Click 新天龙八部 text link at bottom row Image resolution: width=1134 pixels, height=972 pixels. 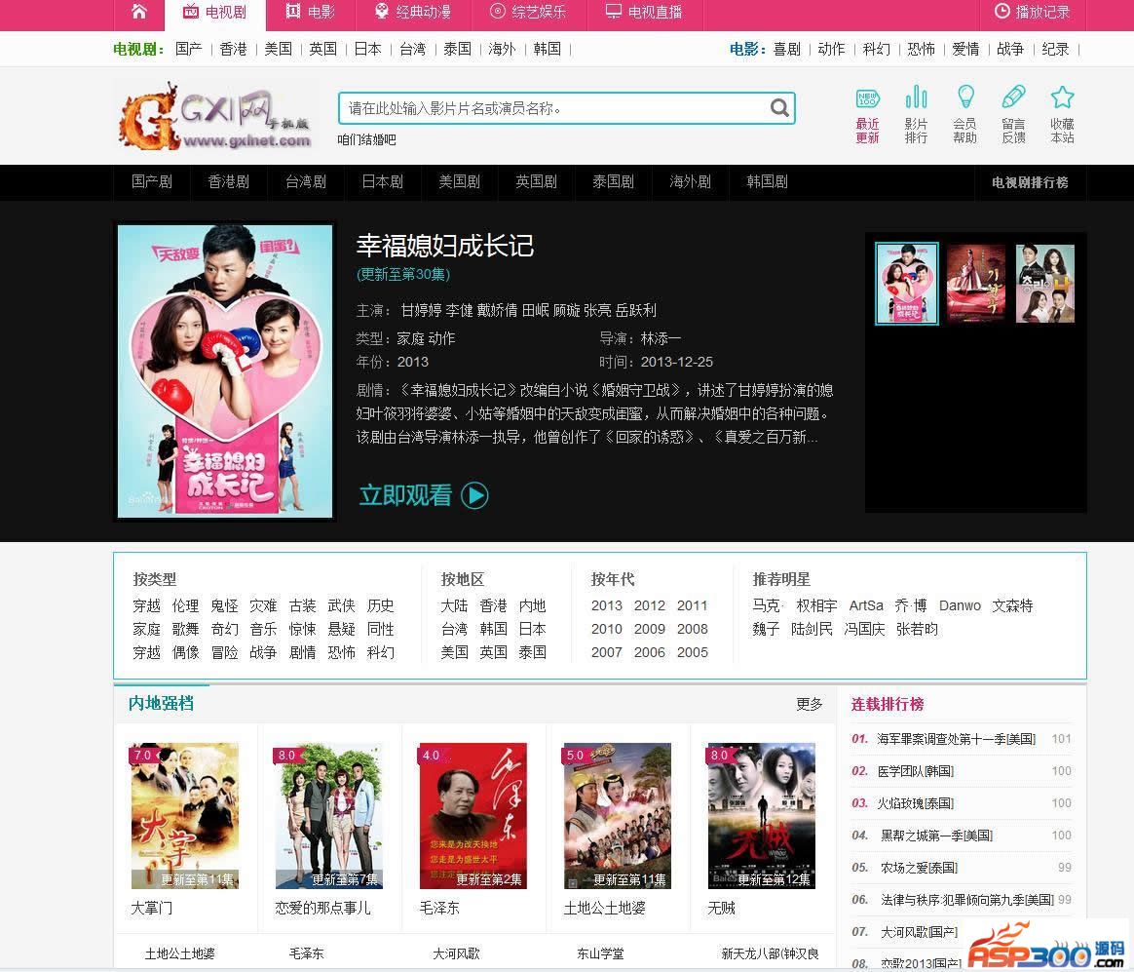770,953
